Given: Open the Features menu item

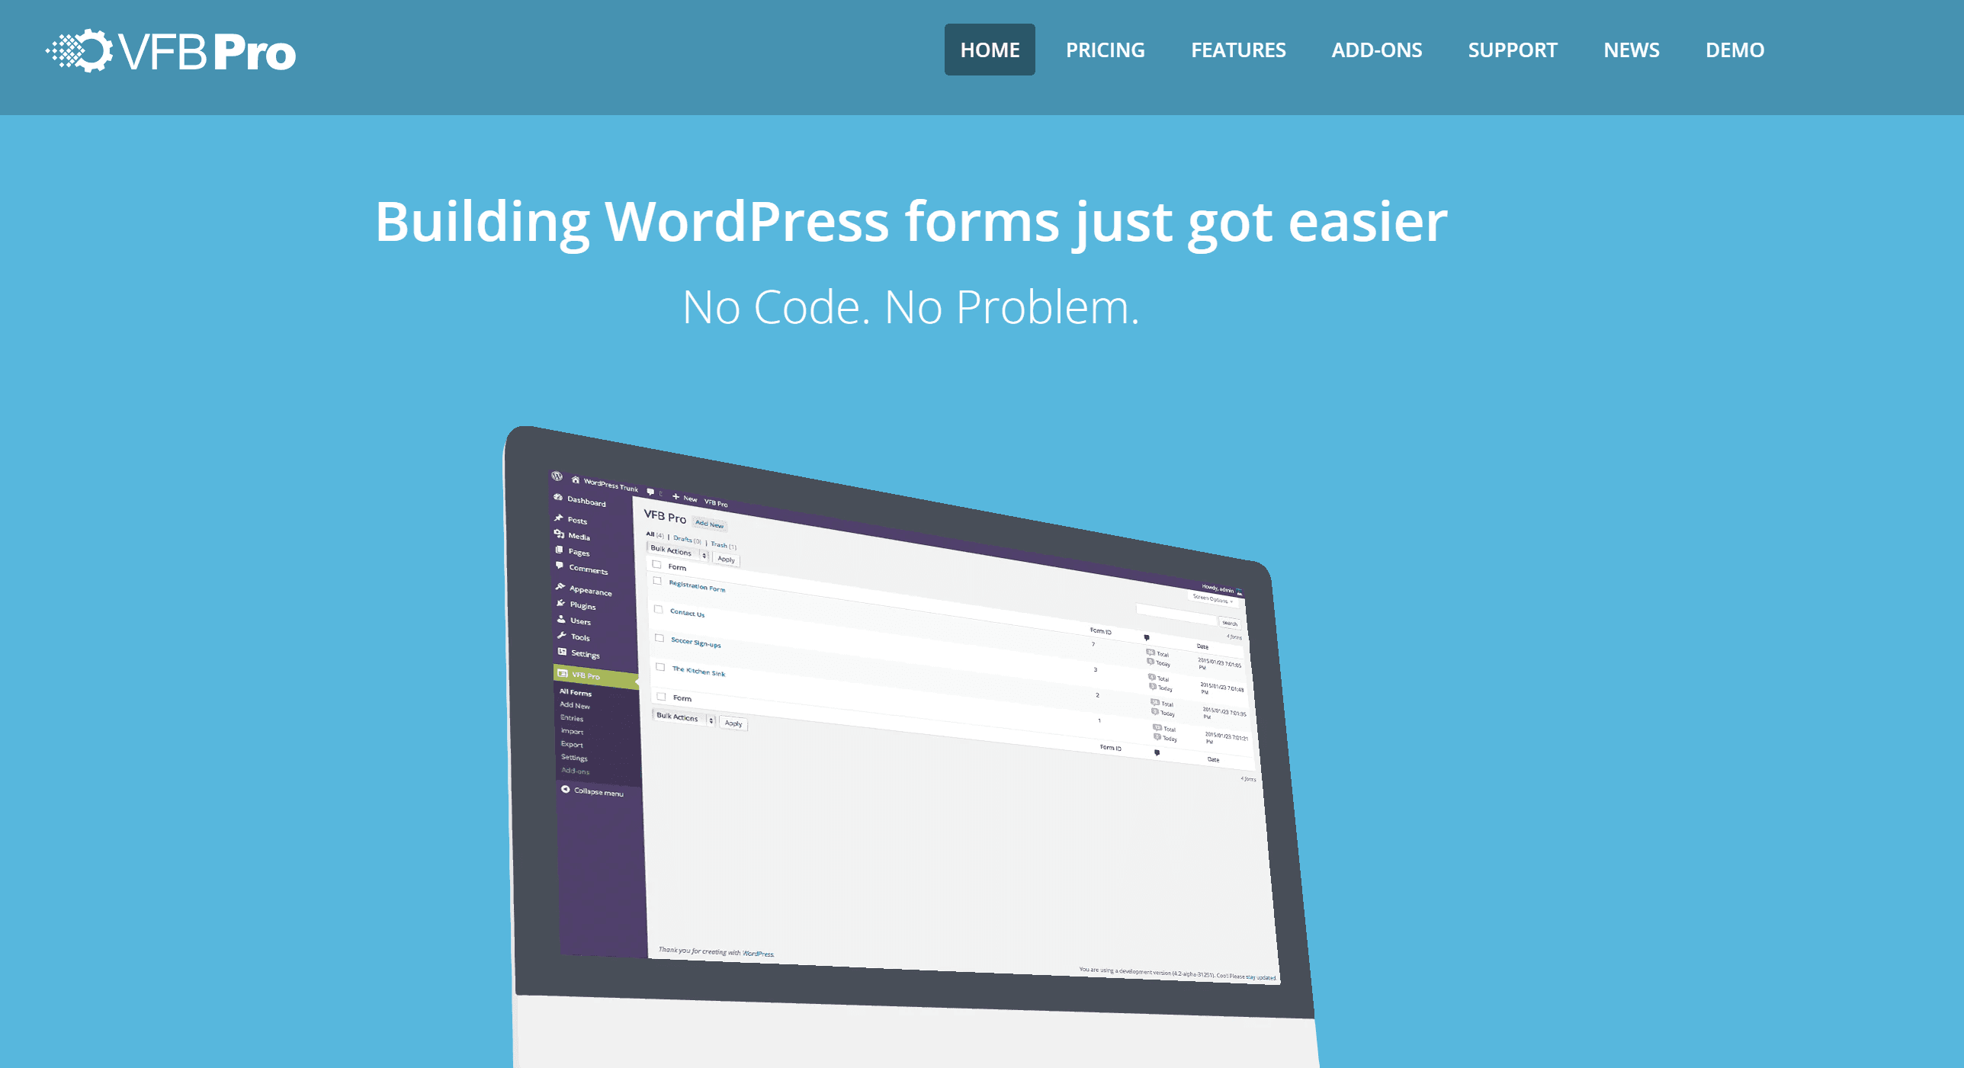Looking at the screenshot, I should [1238, 50].
